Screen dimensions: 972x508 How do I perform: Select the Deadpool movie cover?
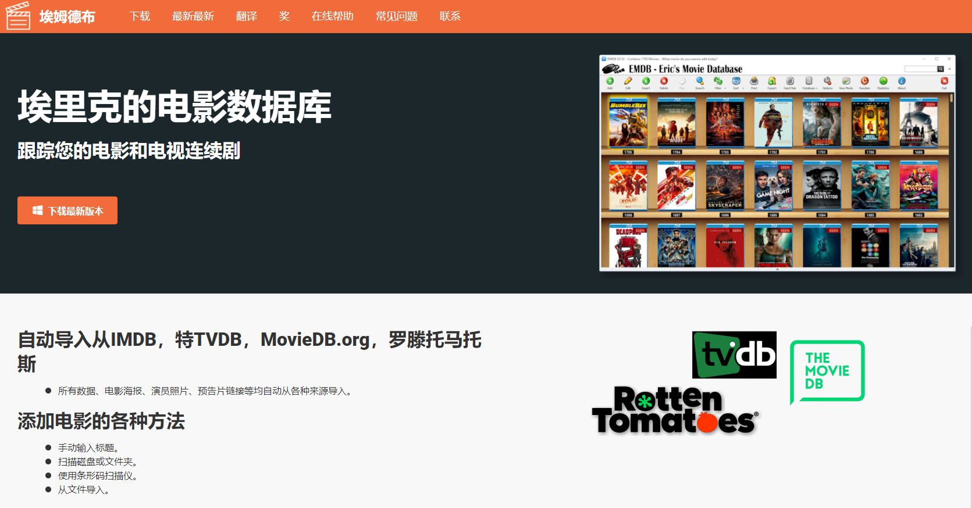point(628,246)
